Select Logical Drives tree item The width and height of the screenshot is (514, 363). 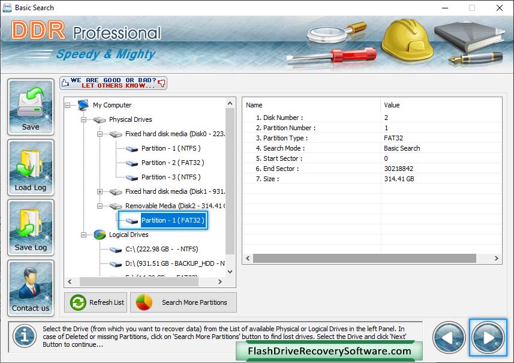point(128,235)
